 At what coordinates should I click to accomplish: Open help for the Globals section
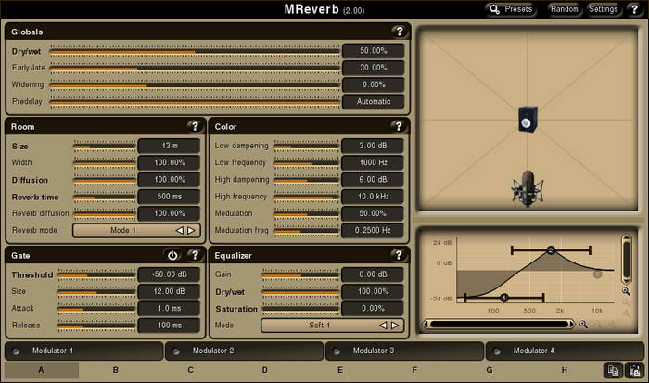pos(399,32)
